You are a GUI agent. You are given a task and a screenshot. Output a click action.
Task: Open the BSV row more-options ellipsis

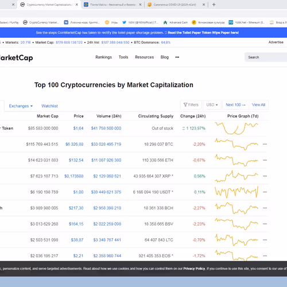[265, 224]
